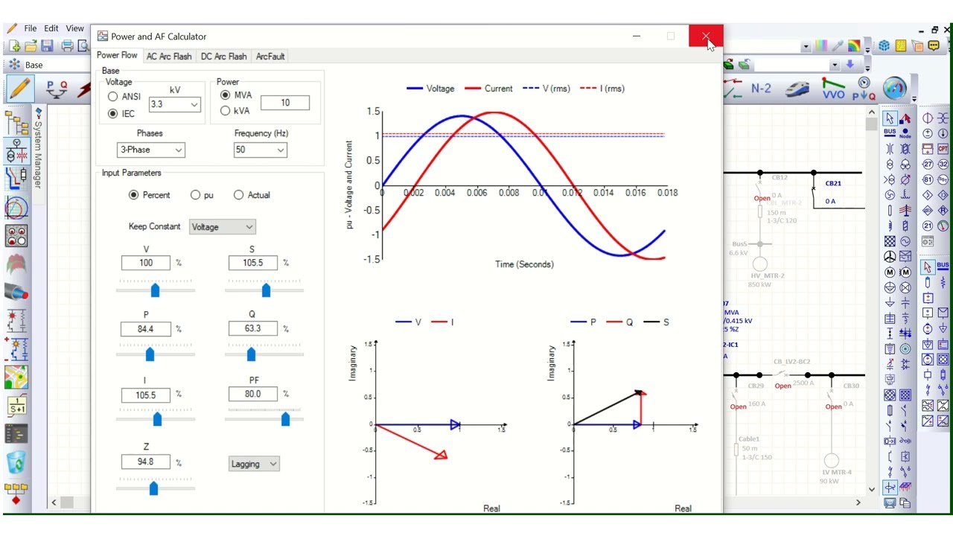Expand the System Manager panel
This screenshot has width=953, height=536.
(38, 148)
